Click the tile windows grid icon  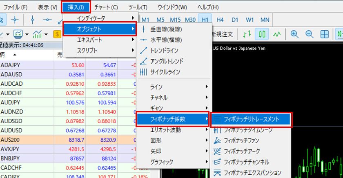pos(325,34)
